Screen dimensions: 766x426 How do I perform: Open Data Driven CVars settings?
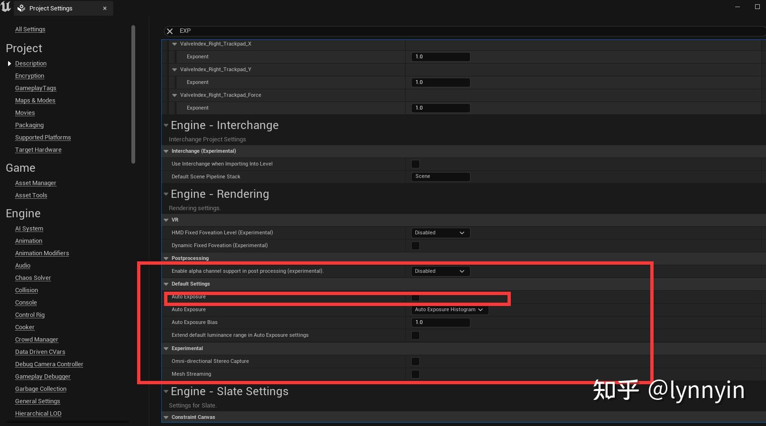pos(40,352)
